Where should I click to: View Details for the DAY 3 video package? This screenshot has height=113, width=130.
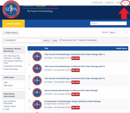pyautogui.click(x=48, y=82)
